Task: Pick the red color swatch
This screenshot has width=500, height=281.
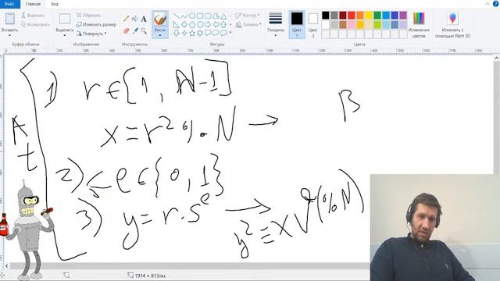Action: [352, 16]
